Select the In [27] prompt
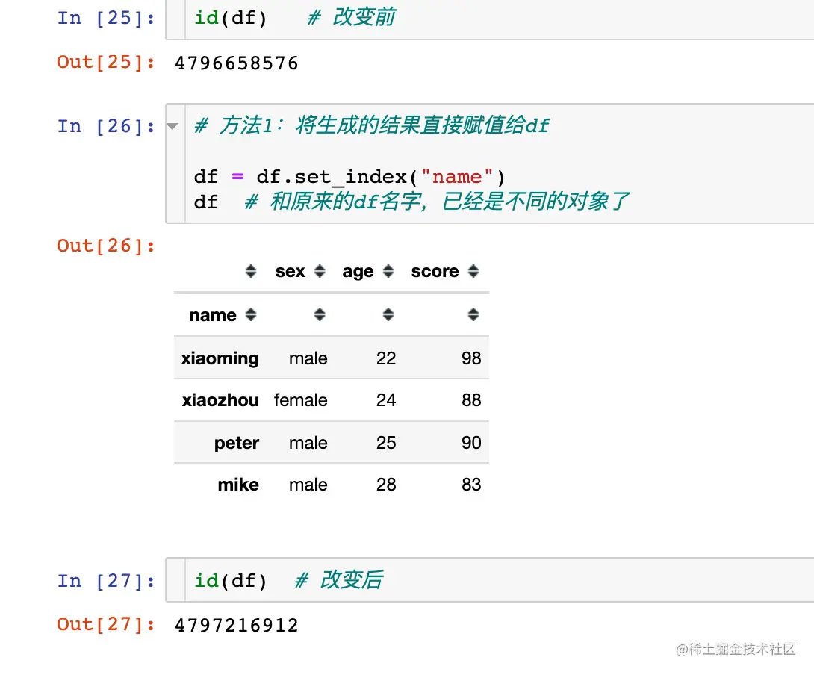Screen dimensions: 814x675 point(106,581)
